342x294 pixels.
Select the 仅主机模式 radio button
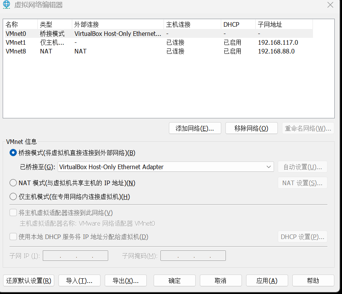click(x=13, y=197)
